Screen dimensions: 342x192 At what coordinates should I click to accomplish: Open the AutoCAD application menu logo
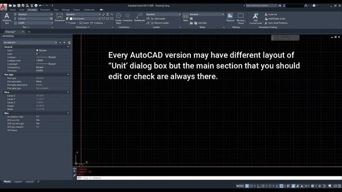[x=3, y=7]
